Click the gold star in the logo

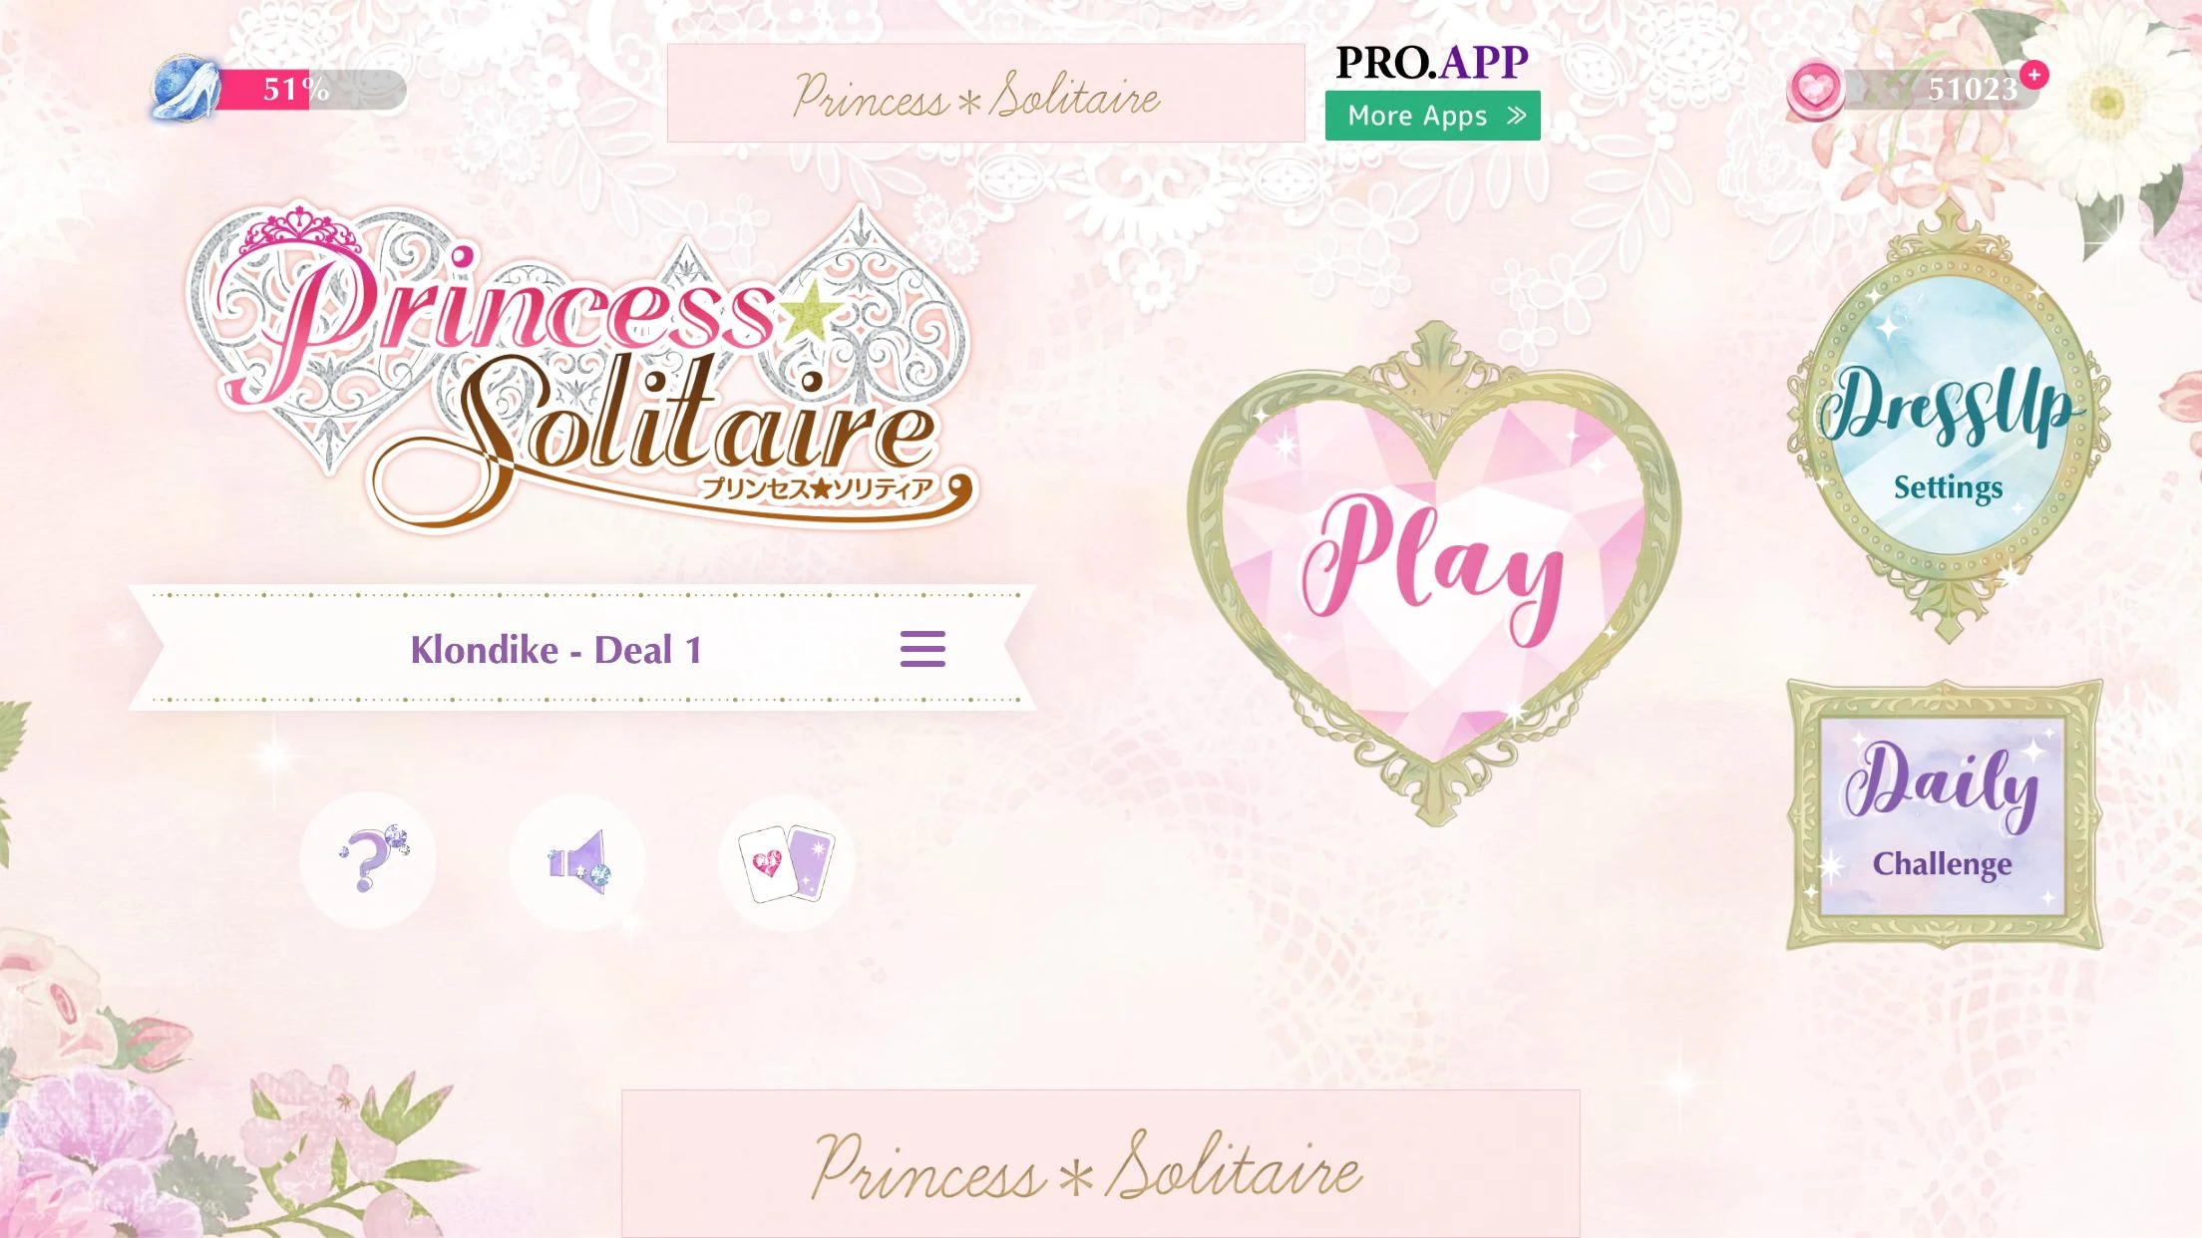[813, 311]
